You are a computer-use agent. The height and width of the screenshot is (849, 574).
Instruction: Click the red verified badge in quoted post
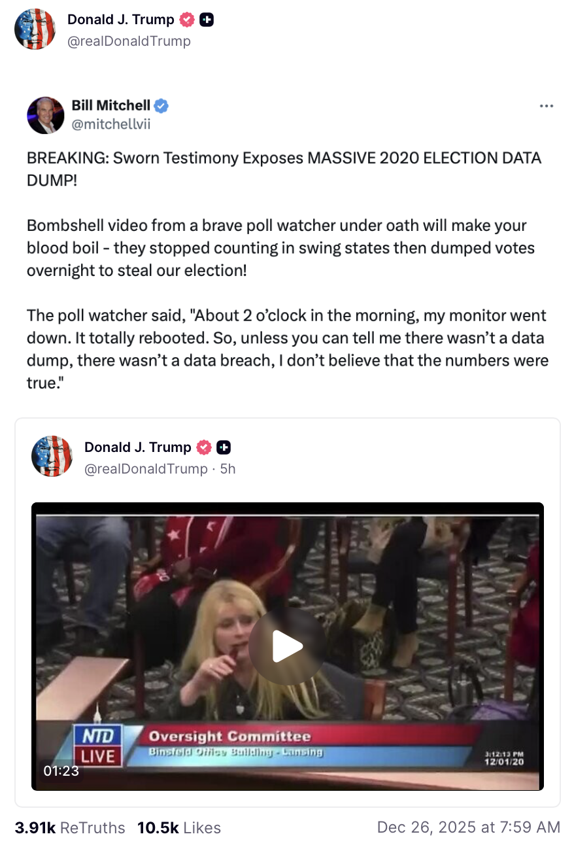click(204, 447)
